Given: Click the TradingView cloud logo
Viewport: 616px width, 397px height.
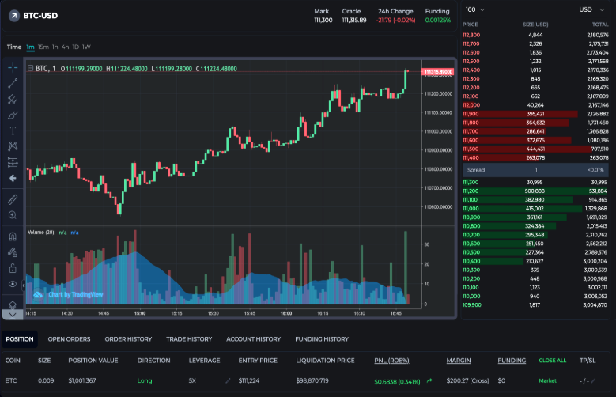Looking at the screenshot, I should point(38,294).
